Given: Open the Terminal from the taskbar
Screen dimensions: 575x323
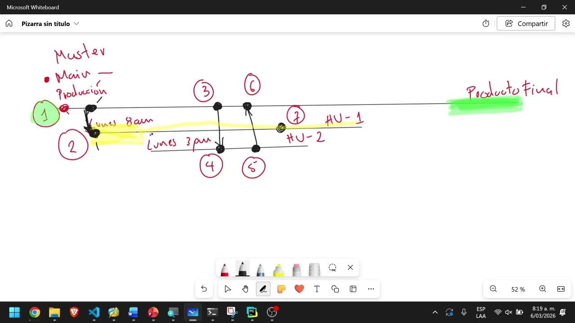Looking at the screenshot, I should point(212,312).
